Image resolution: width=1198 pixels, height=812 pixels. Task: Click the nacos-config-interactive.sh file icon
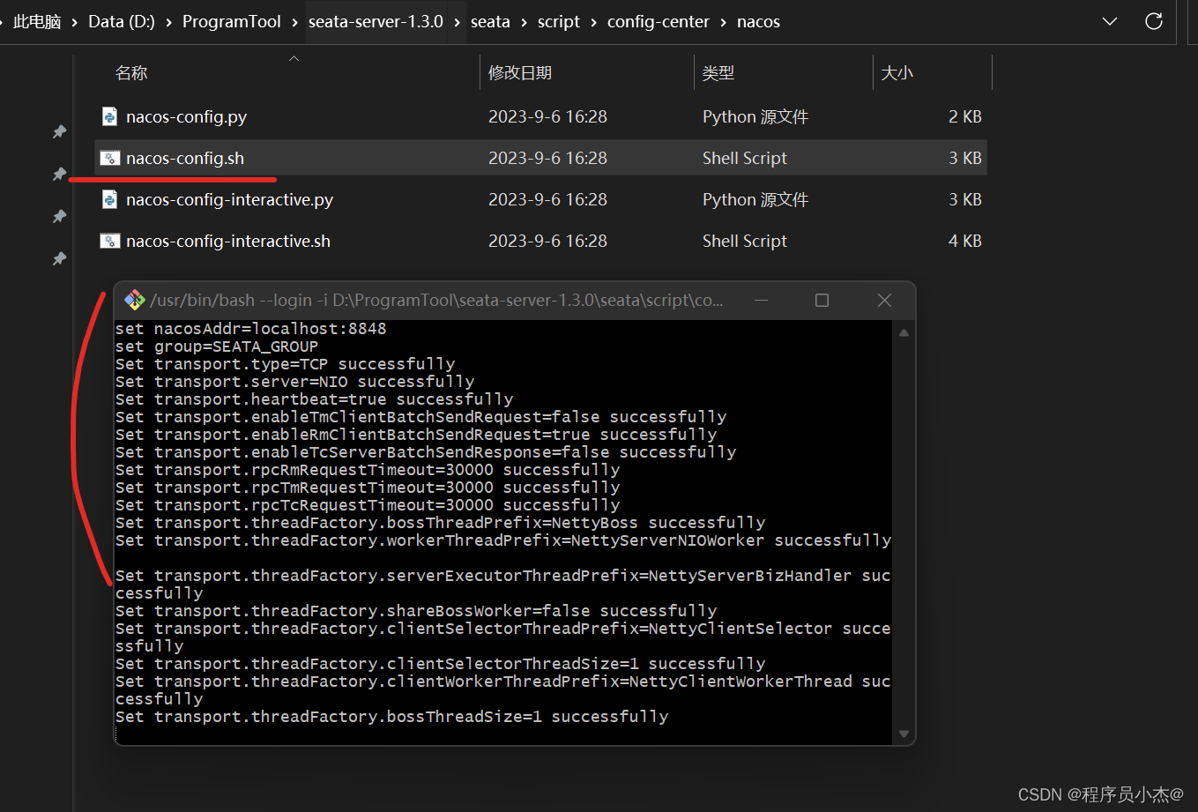click(x=109, y=241)
